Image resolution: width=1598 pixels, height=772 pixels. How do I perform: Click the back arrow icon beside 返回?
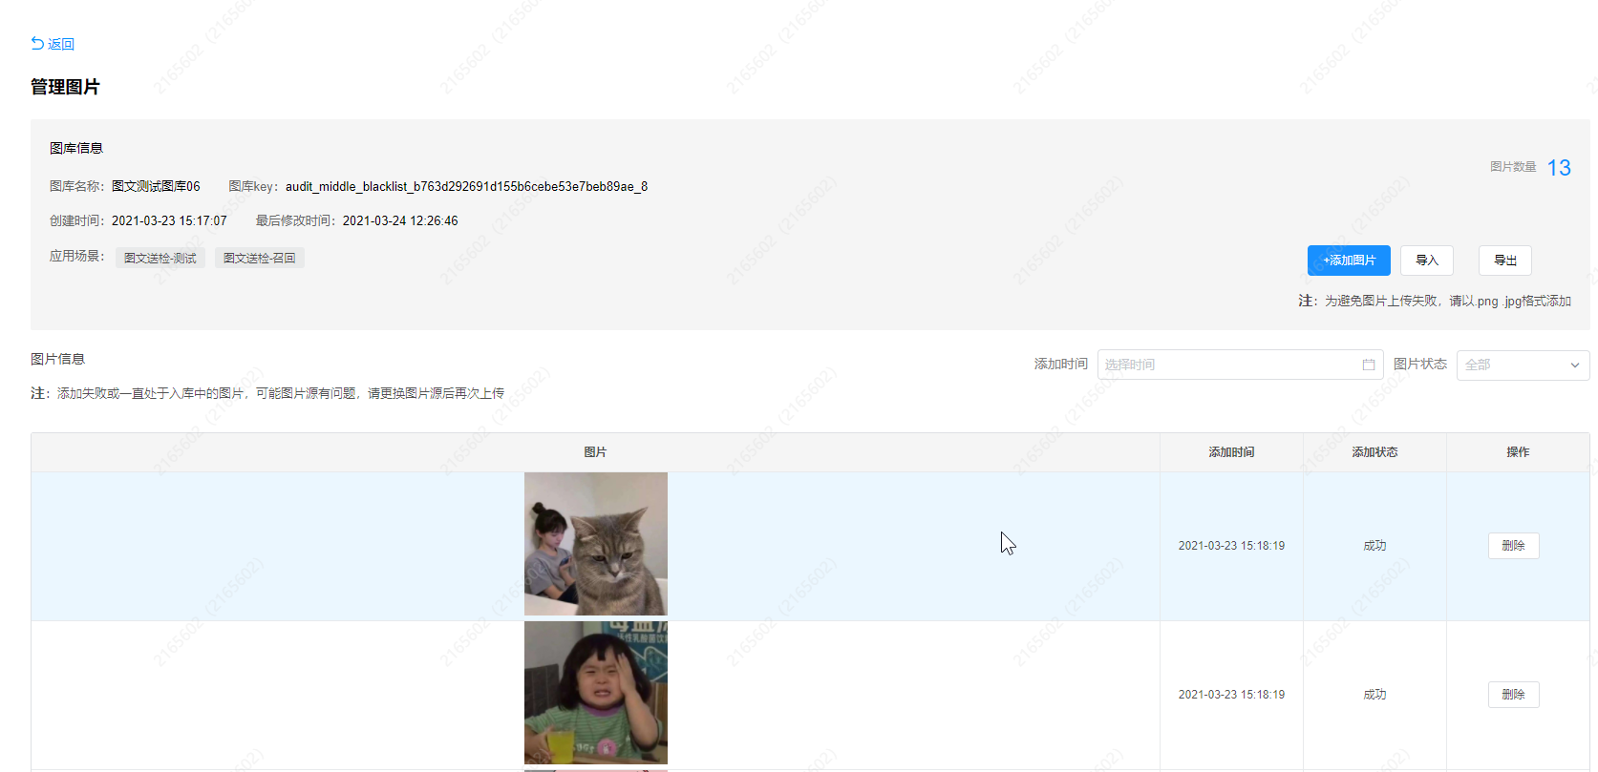37,43
